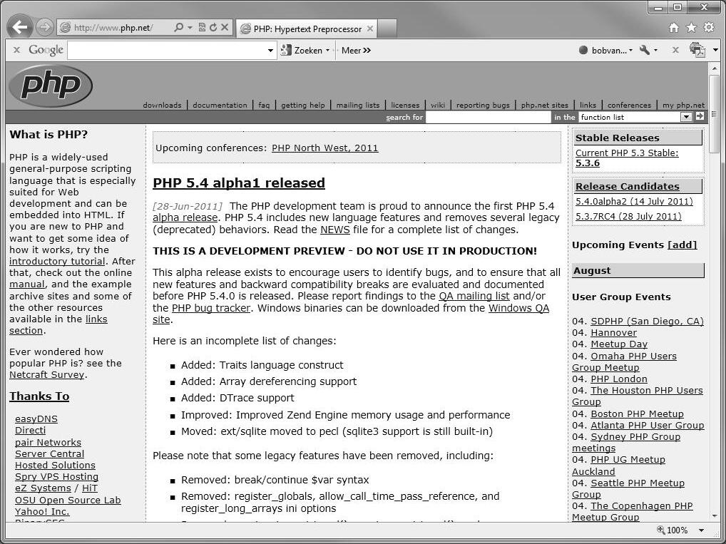Image resolution: width=726 pixels, height=544 pixels.
Task: Open the documentation menu item
Action: click(x=220, y=105)
